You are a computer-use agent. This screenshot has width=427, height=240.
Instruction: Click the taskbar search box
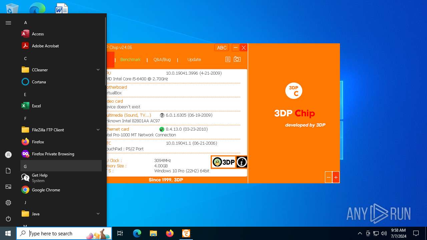(x=64, y=233)
